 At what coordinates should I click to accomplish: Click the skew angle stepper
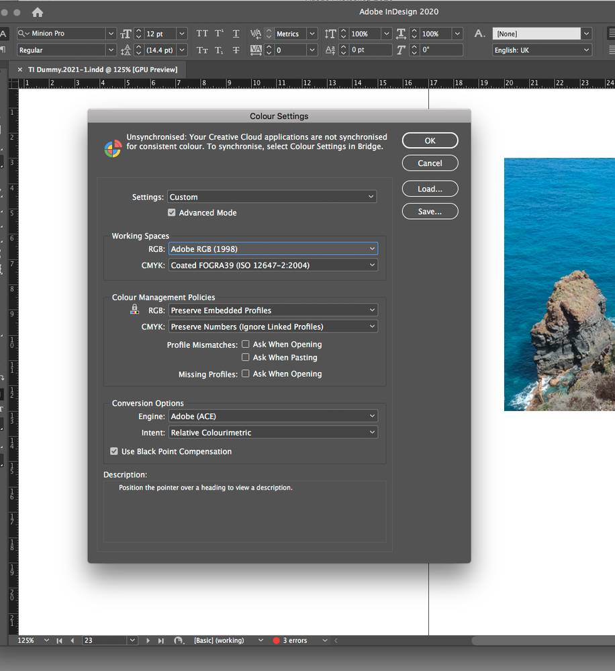click(x=414, y=50)
